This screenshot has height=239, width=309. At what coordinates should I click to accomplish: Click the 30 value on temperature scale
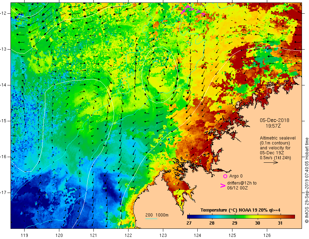click(257, 223)
